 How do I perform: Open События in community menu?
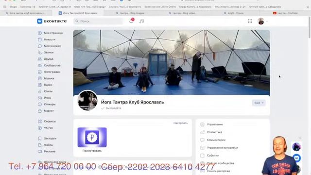point(213,156)
